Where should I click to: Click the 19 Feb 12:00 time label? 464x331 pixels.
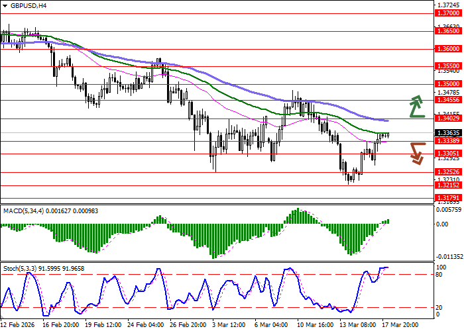(103, 325)
